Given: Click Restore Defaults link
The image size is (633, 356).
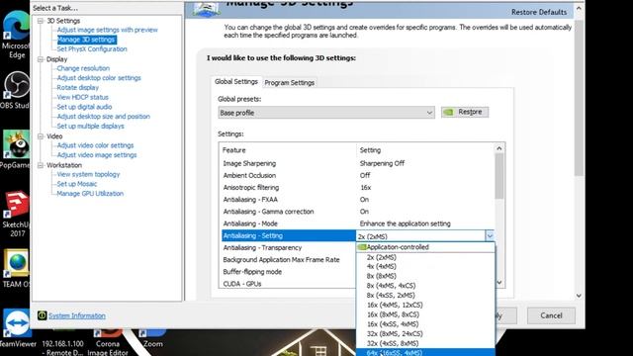Looking at the screenshot, I should coord(539,12).
